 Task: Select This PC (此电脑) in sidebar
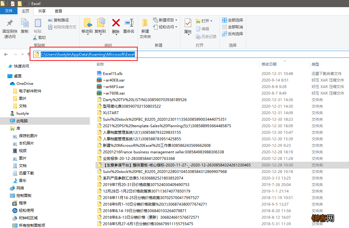(19, 121)
